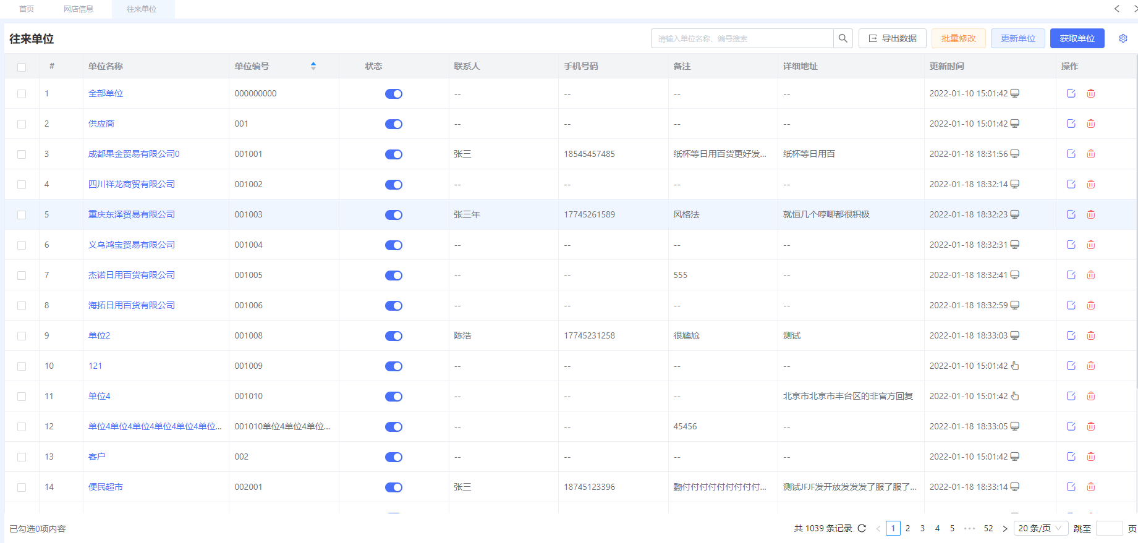Image resolution: width=1138 pixels, height=543 pixels.
Task: Edit 杰诺日用百货有限公司 record
Action: point(1071,275)
